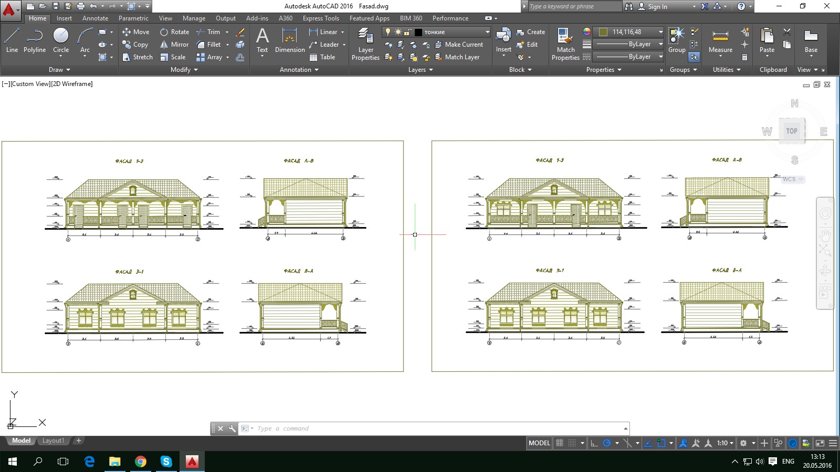The image size is (840, 472).
Task: Toggle polar tracking in status bar
Action: point(607,443)
